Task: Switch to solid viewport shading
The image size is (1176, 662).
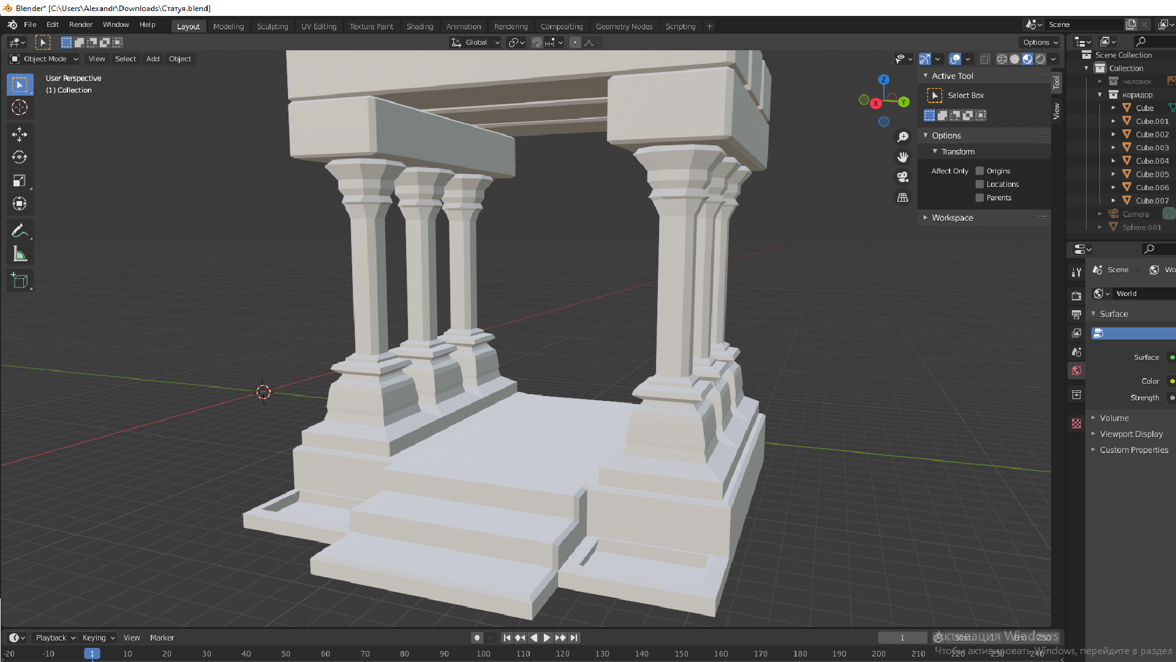Action: (1015, 59)
